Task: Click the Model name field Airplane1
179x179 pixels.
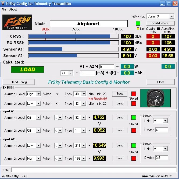Action: pyautogui.click(x=89, y=24)
